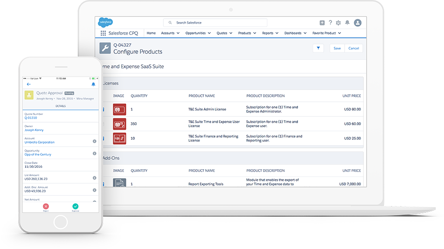Image resolution: width=444 pixels, height=249 pixels.
Task: Open the user profile avatar
Action: [x=358, y=23]
